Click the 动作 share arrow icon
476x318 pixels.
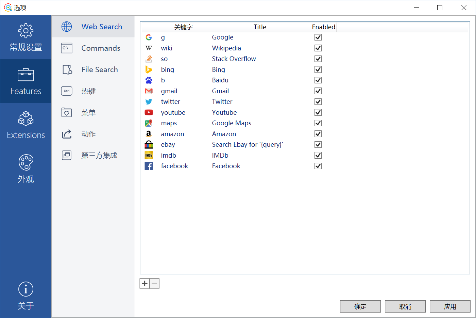click(67, 134)
